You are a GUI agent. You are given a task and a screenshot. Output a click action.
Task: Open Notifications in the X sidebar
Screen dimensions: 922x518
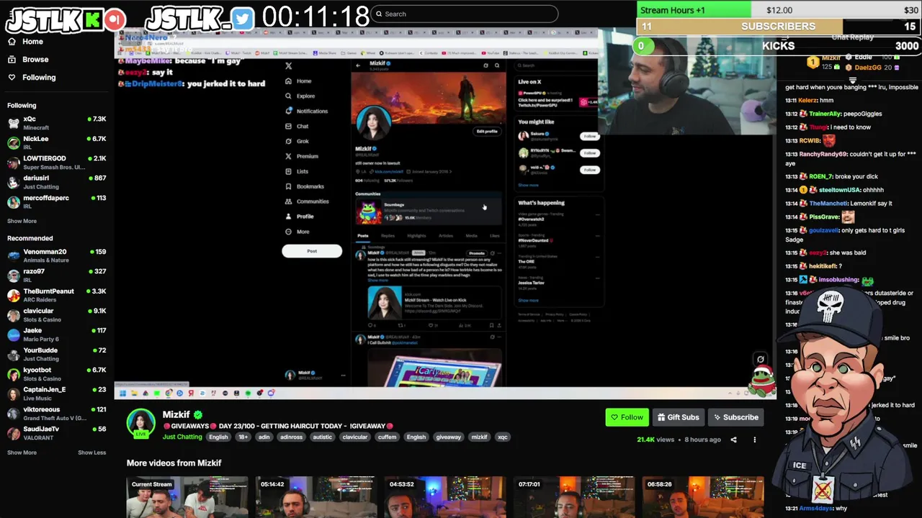307,111
